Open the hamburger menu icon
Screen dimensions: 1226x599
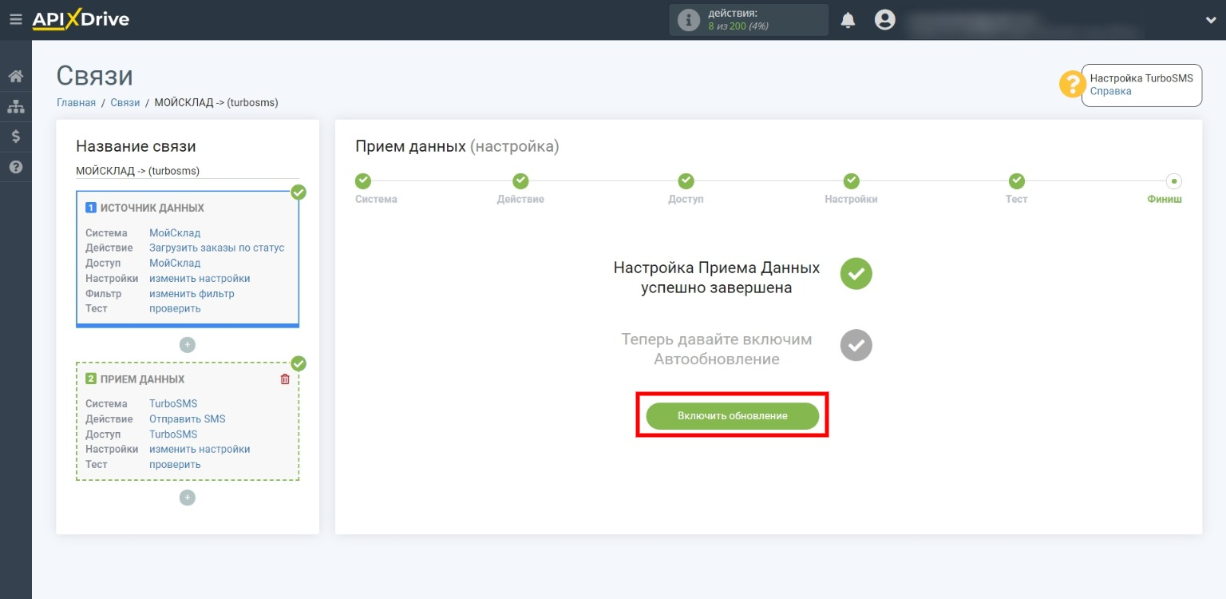pyautogui.click(x=16, y=20)
